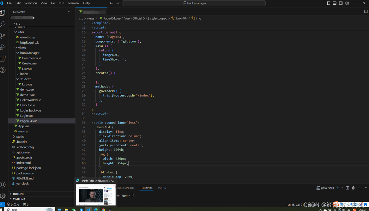Split the terminal pane

click(x=347, y=188)
